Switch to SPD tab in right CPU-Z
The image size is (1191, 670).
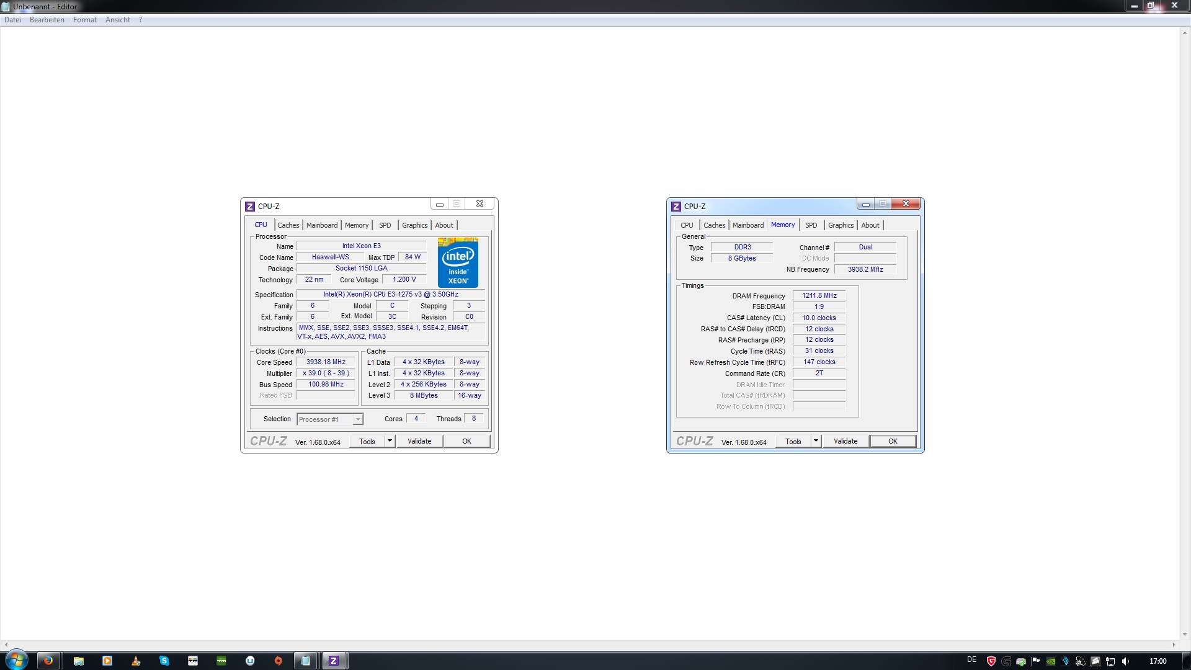(811, 225)
